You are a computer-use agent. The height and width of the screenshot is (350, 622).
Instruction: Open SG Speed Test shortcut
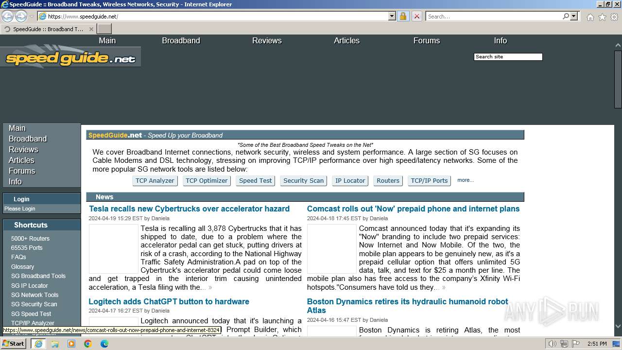pyautogui.click(x=31, y=314)
